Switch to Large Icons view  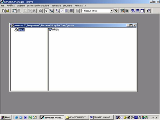(57, 11)
